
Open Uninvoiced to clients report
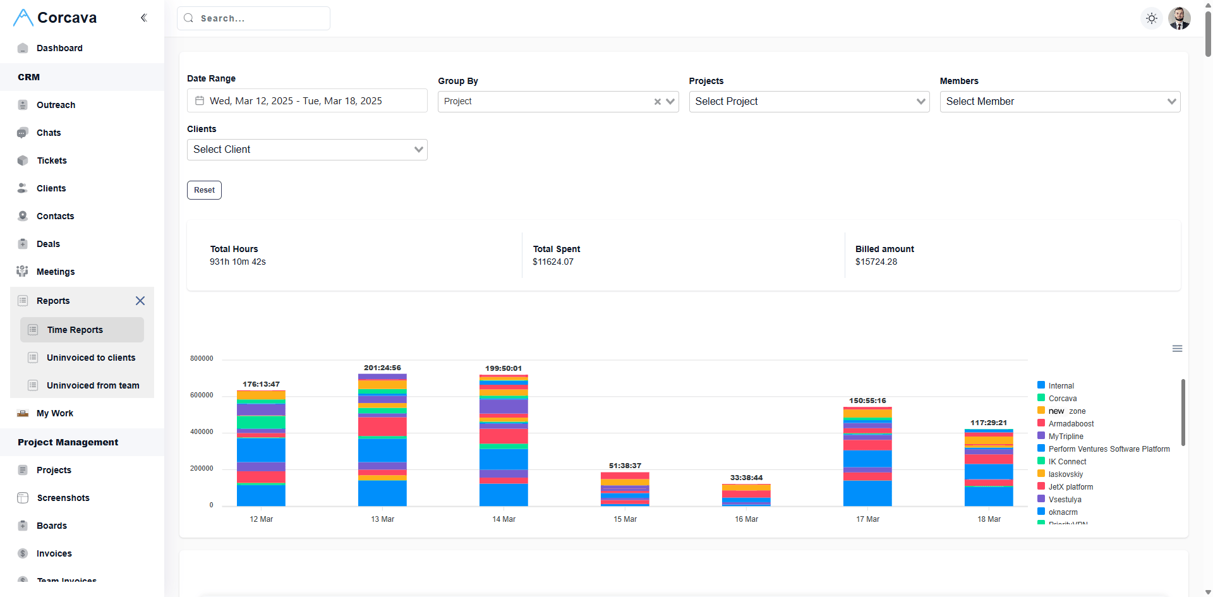pyautogui.click(x=91, y=358)
